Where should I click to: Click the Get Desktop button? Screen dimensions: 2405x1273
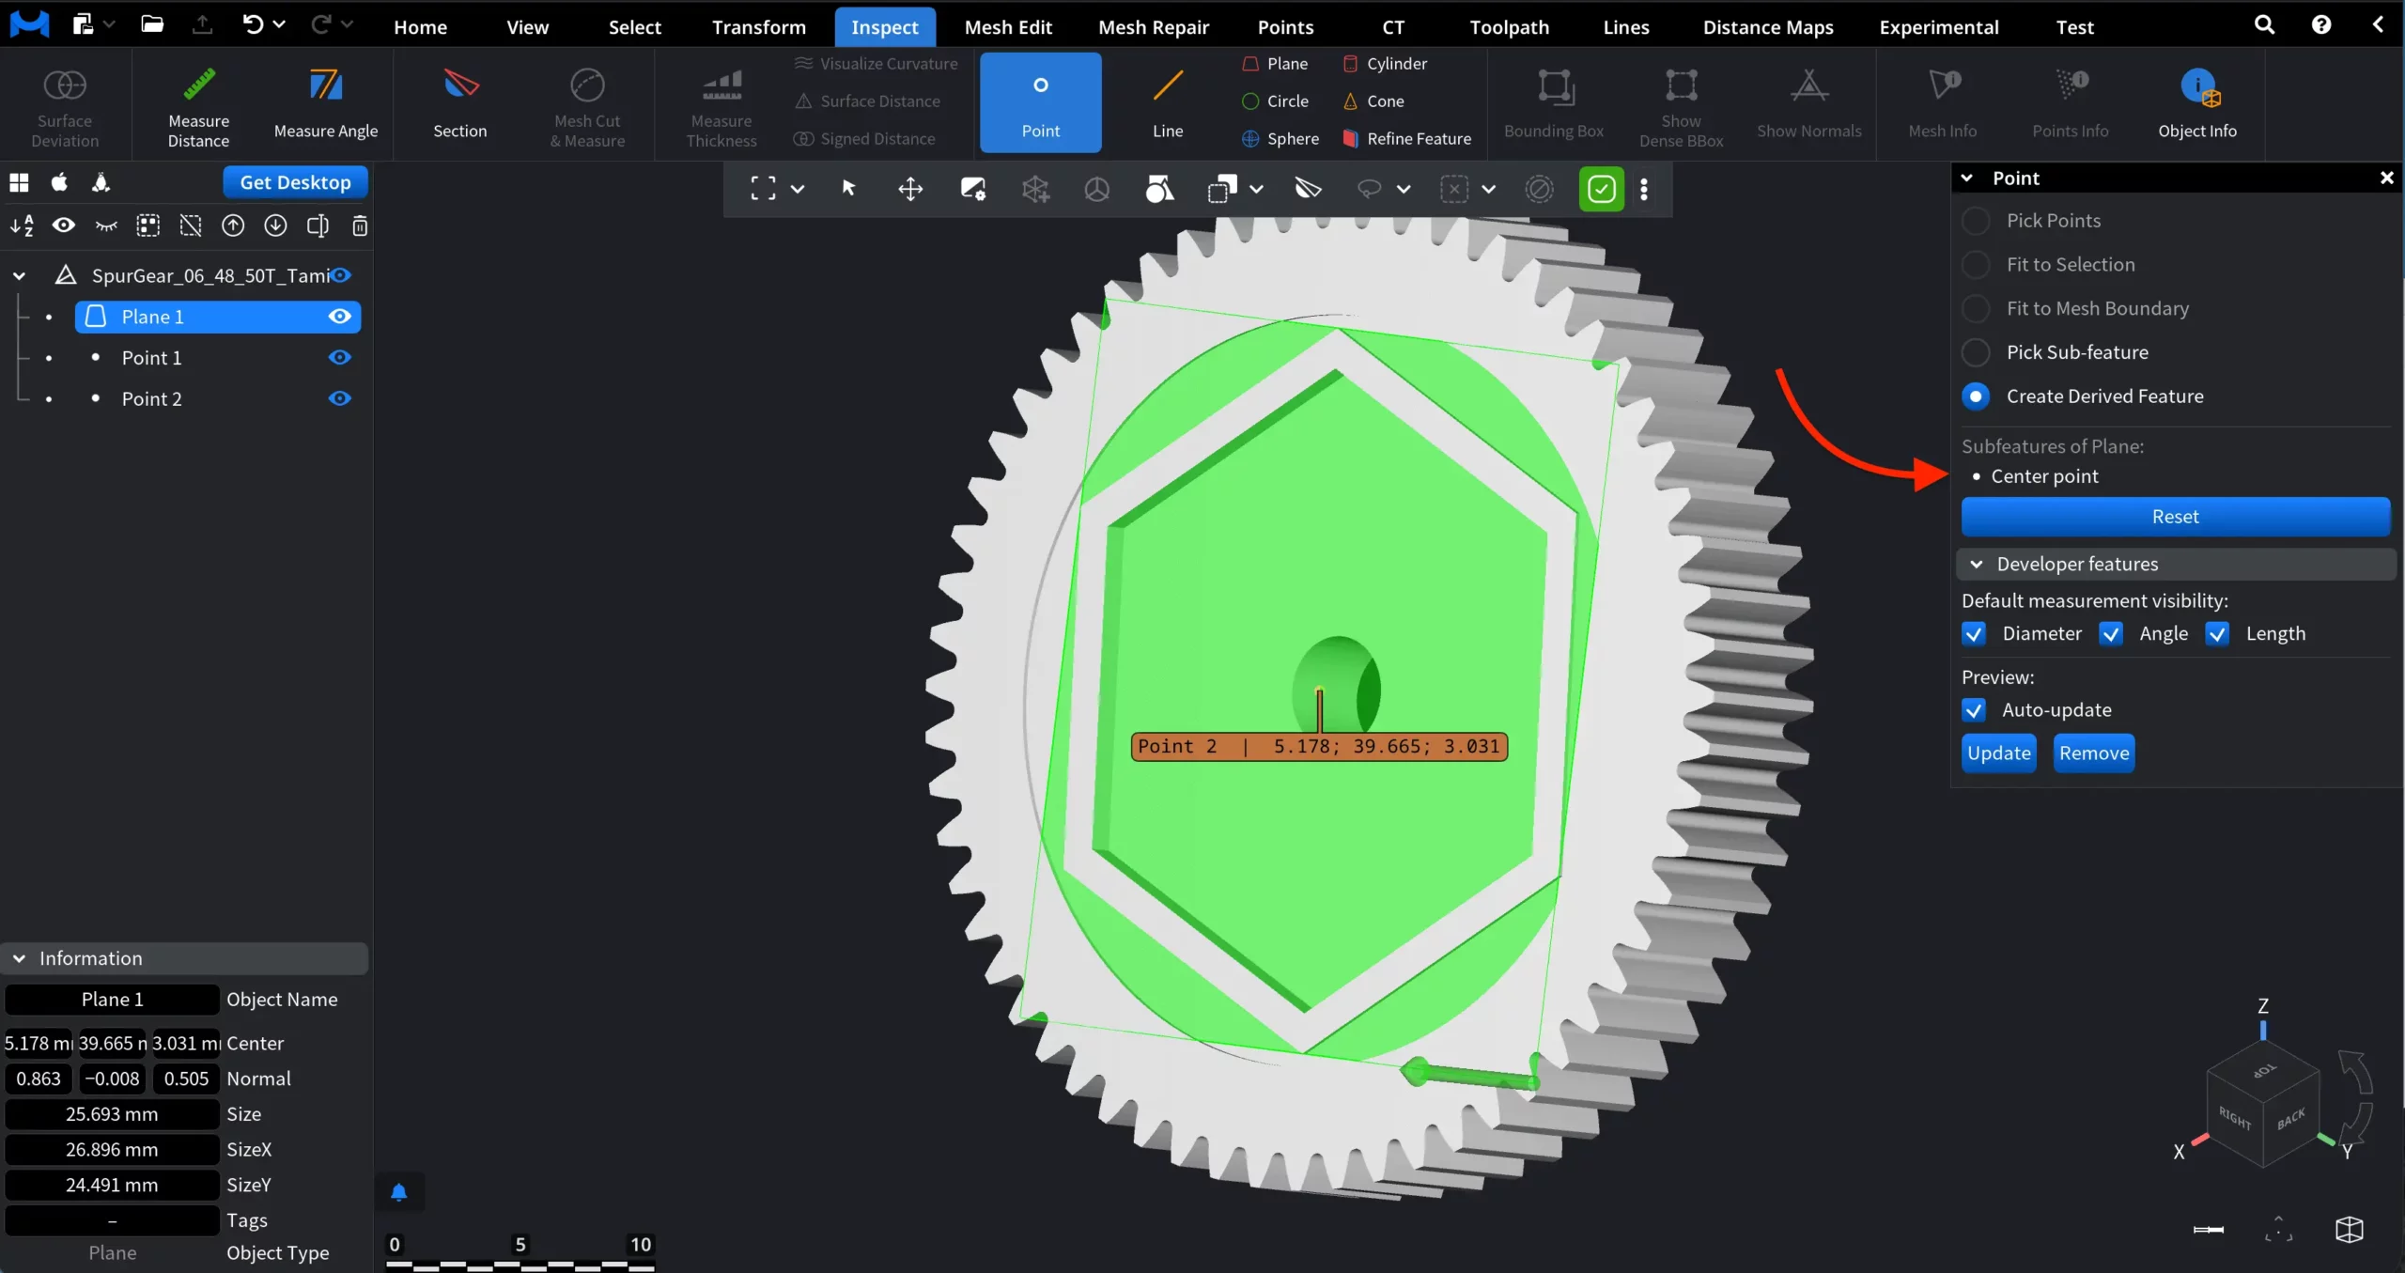[295, 182]
